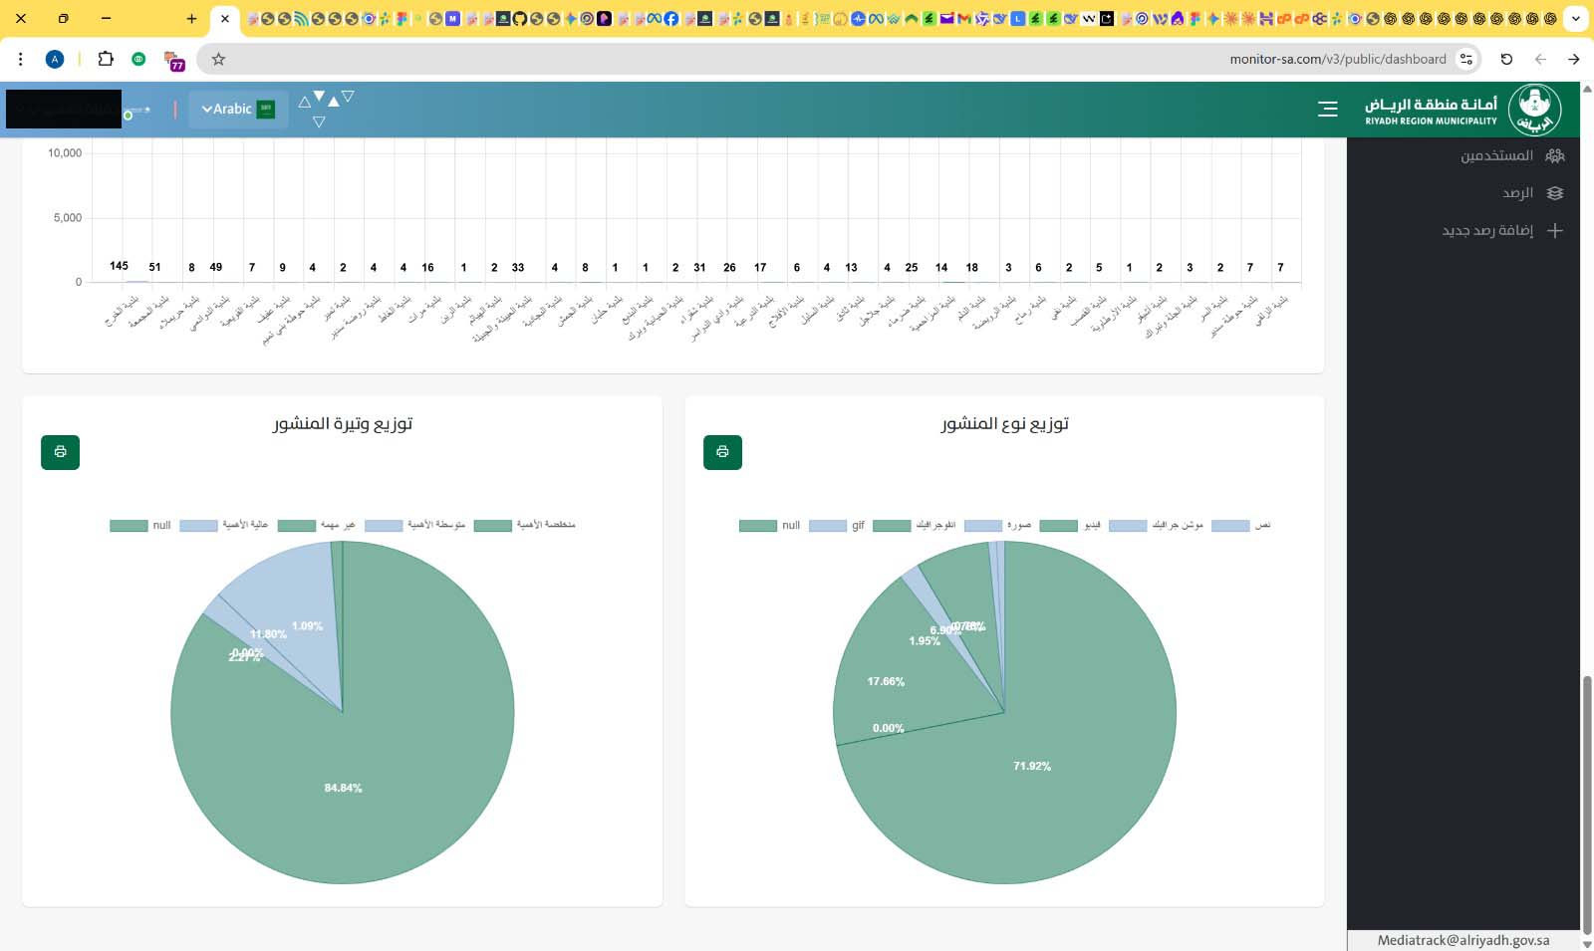Screen dimensions: 1594x951
Task: Print the post tone distribution chart
Action: 60,452
